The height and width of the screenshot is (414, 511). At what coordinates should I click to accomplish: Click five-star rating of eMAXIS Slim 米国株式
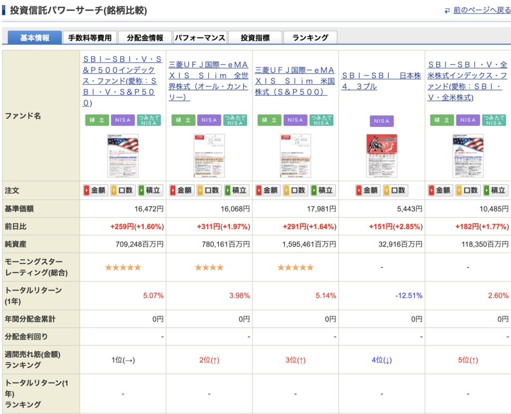tap(295, 268)
